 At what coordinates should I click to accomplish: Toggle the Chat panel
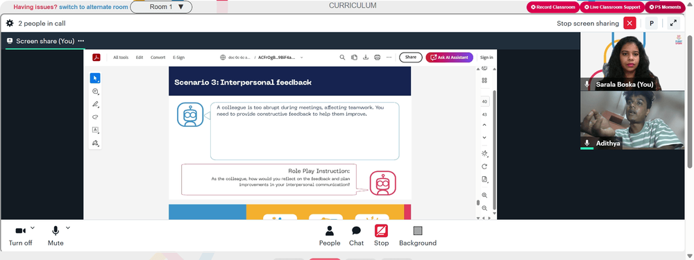point(356,236)
